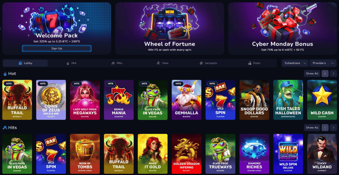Click the right carousel arrow at the banner edge

pyautogui.click(x=338, y=28)
